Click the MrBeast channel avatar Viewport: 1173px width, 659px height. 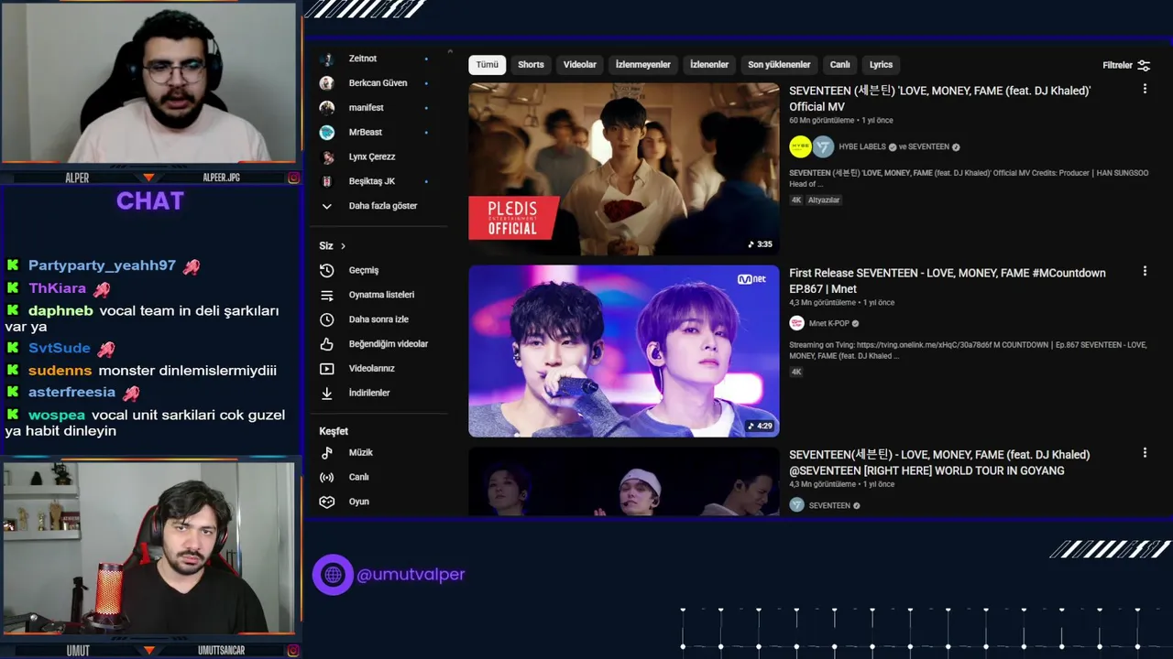tap(327, 132)
